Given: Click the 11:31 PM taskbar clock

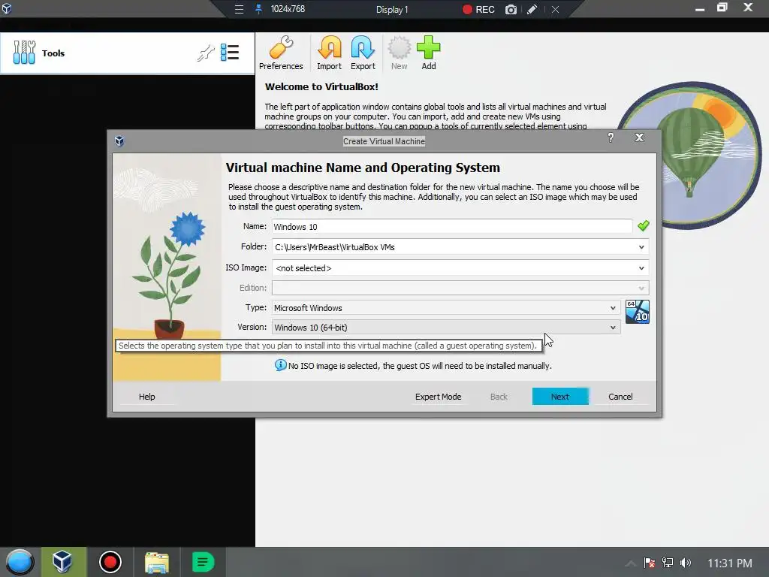Looking at the screenshot, I should [x=729, y=563].
